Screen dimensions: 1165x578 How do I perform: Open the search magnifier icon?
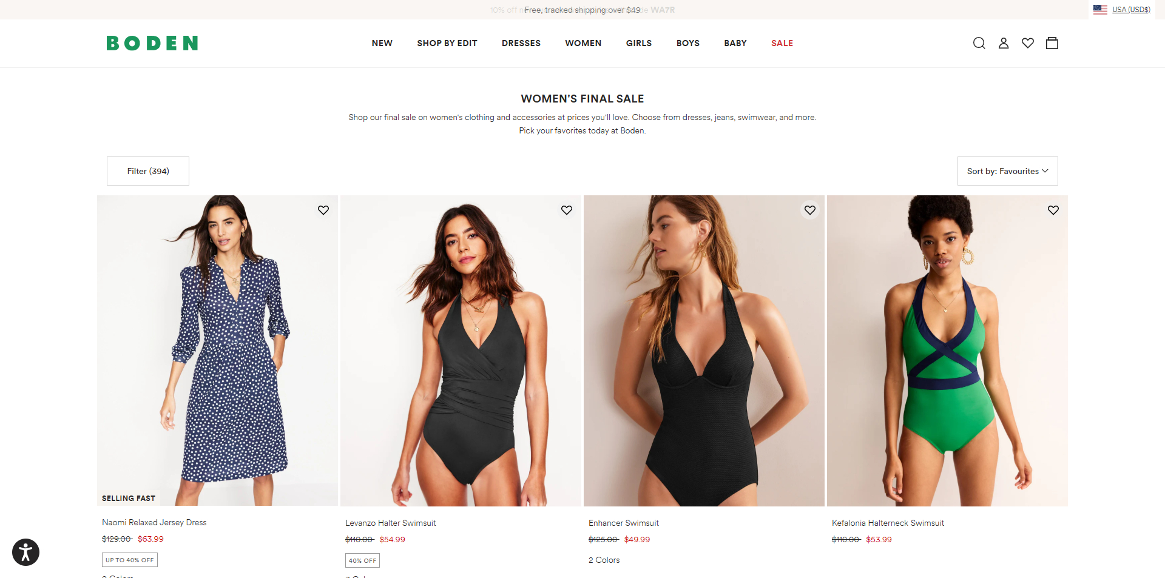(979, 43)
